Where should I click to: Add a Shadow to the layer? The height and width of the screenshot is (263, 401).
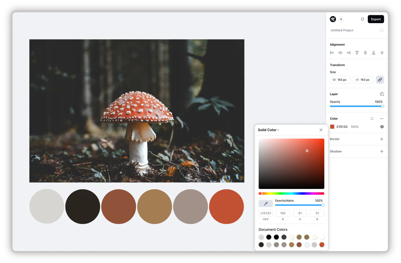pyautogui.click(x=382, y=151)
